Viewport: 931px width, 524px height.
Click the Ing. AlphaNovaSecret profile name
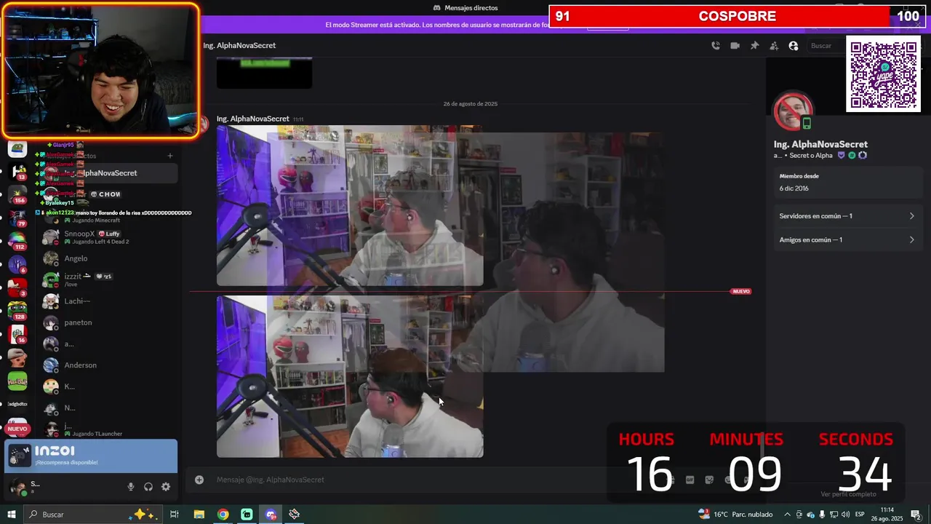(820, 144)
